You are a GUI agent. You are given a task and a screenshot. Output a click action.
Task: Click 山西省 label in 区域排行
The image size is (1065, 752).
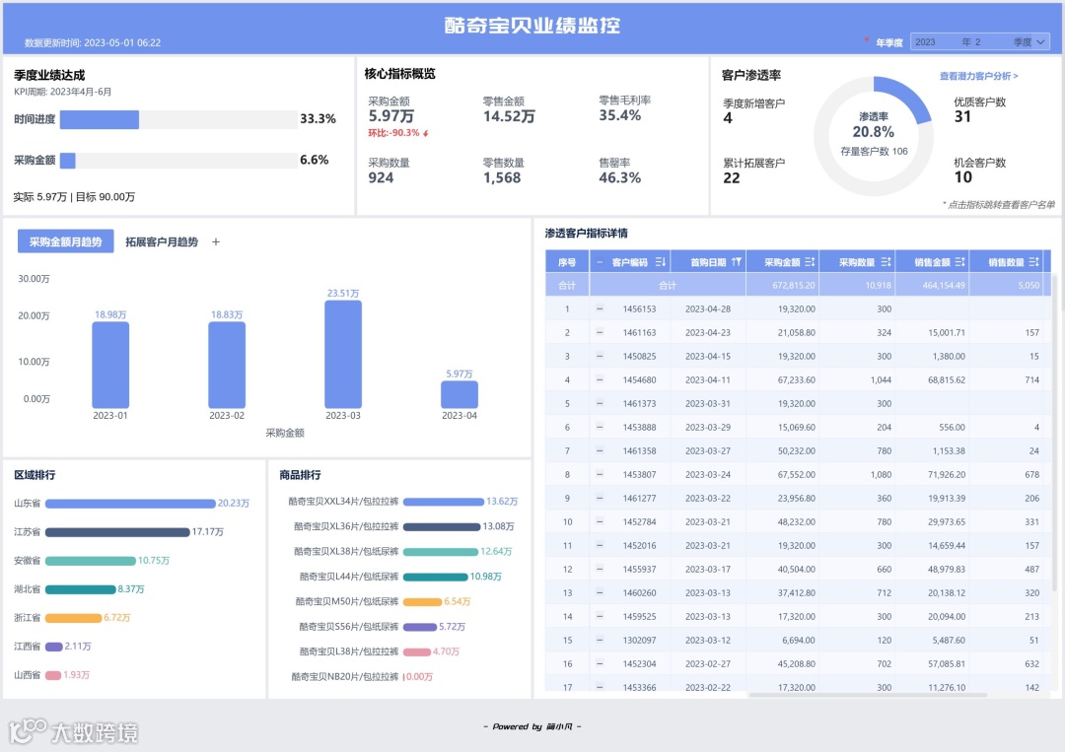[x=28, y=674]
